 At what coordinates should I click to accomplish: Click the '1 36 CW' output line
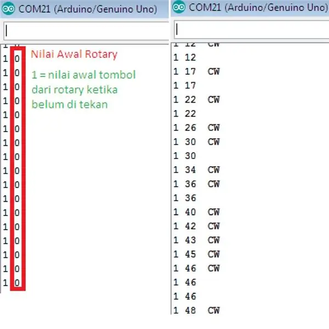coord(197,184)
